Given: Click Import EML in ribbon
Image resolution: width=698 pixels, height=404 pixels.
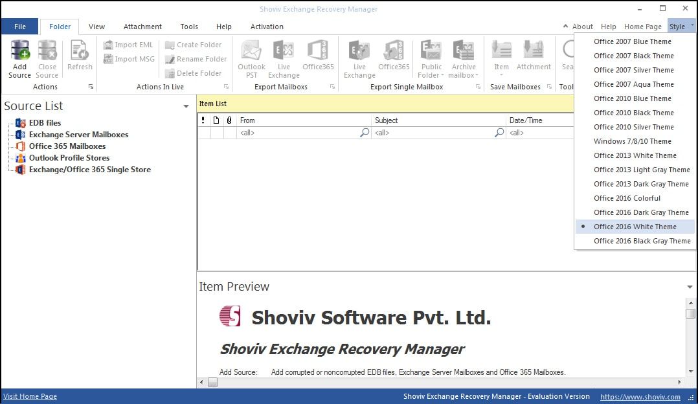Looking at the screenshot, I should 128,45.
